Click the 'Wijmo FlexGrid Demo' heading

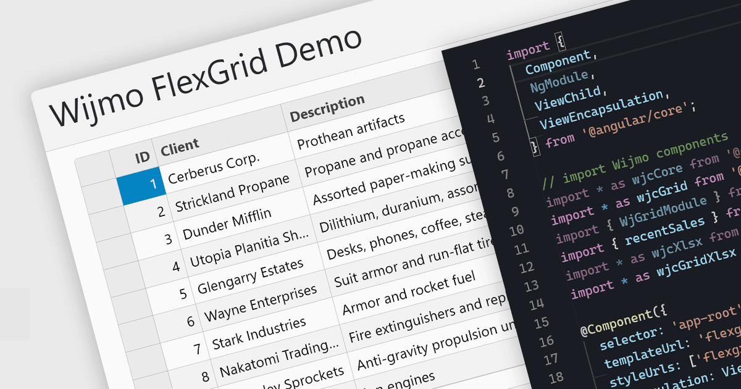pyautogui.click(x=206, y=77)
